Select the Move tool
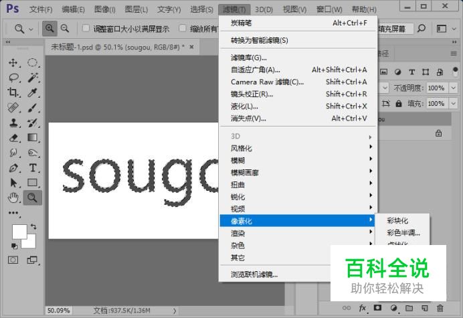 (13, 63)
